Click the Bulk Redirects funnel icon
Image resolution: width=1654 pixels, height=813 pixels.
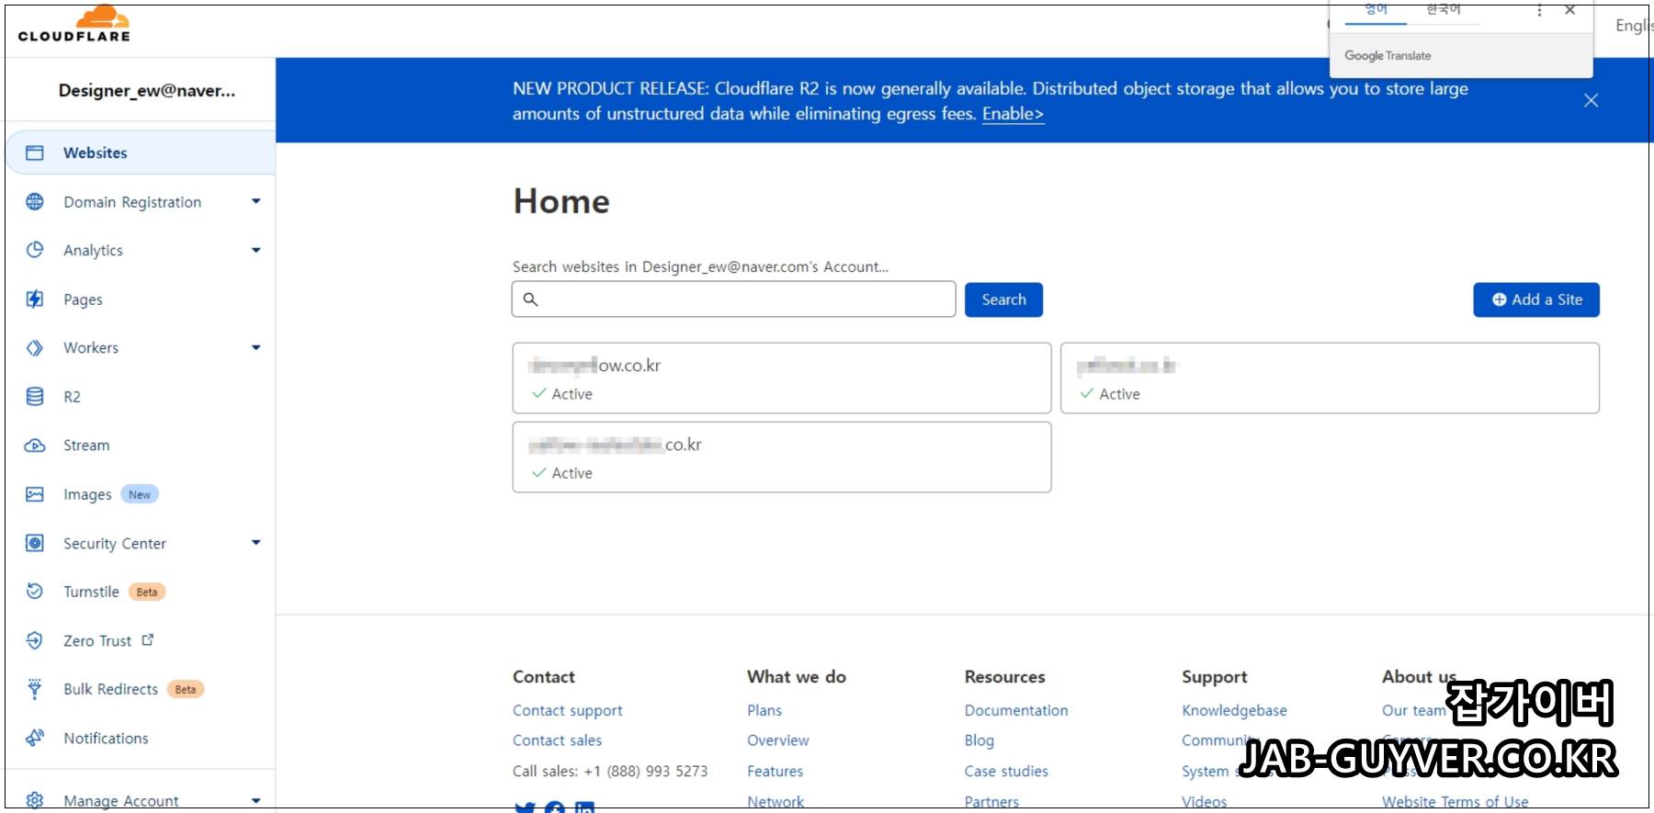click(x=35, y=689)
